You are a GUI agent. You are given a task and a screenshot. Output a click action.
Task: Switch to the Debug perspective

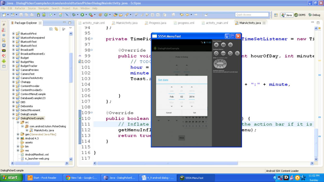[x=314, y=15]
